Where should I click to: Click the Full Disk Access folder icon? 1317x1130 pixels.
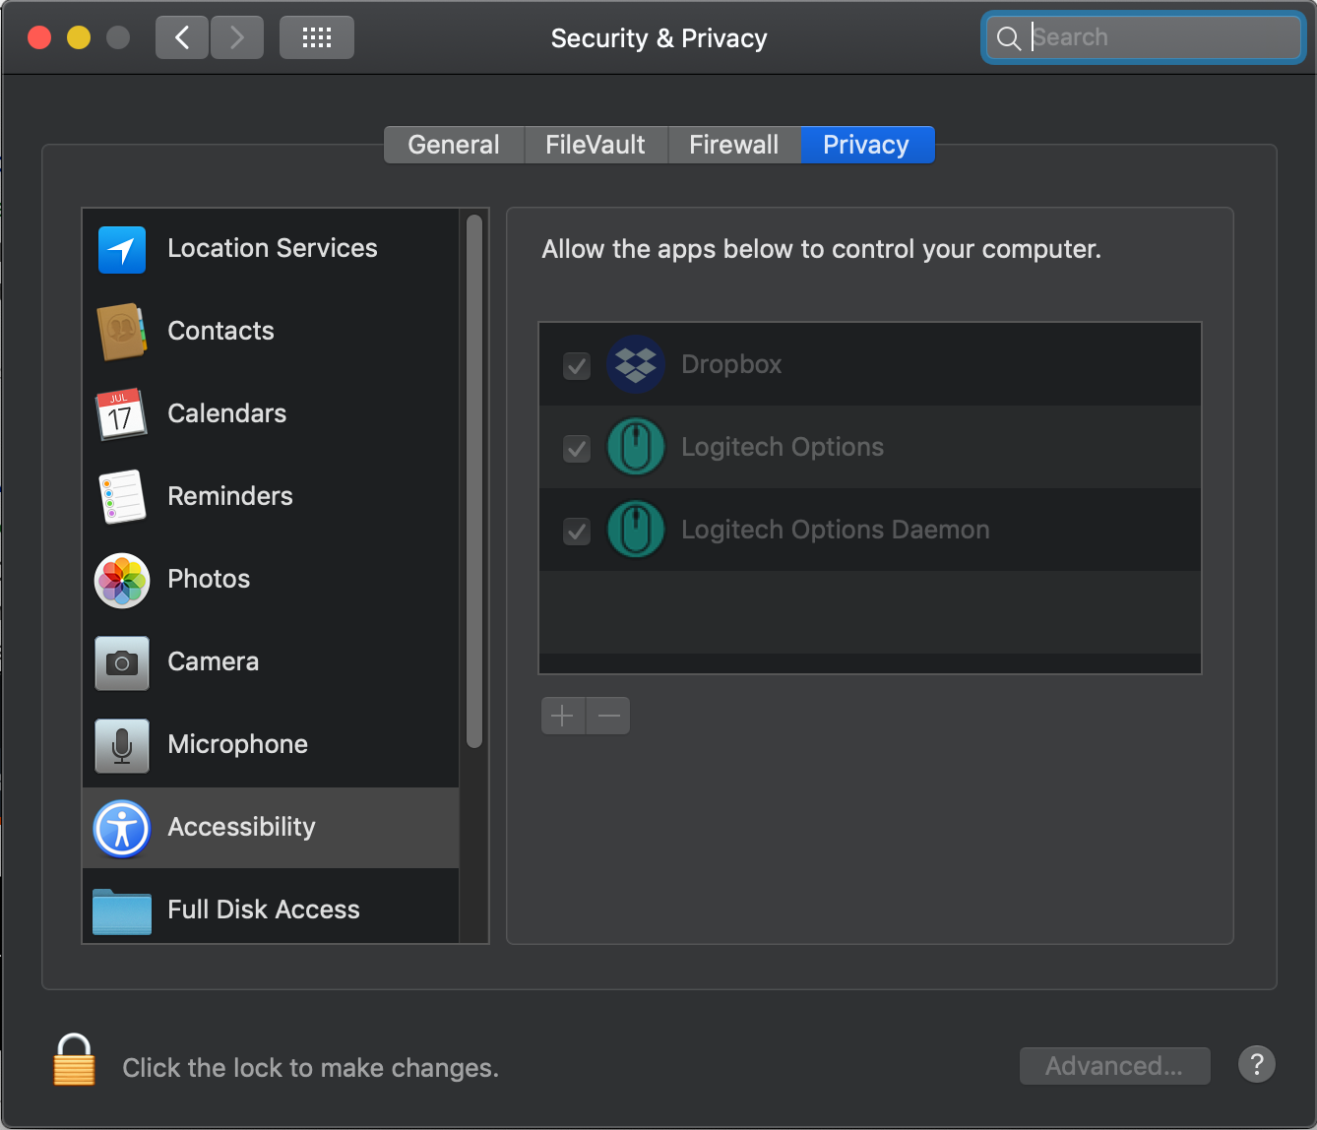(x=122, y=910)
